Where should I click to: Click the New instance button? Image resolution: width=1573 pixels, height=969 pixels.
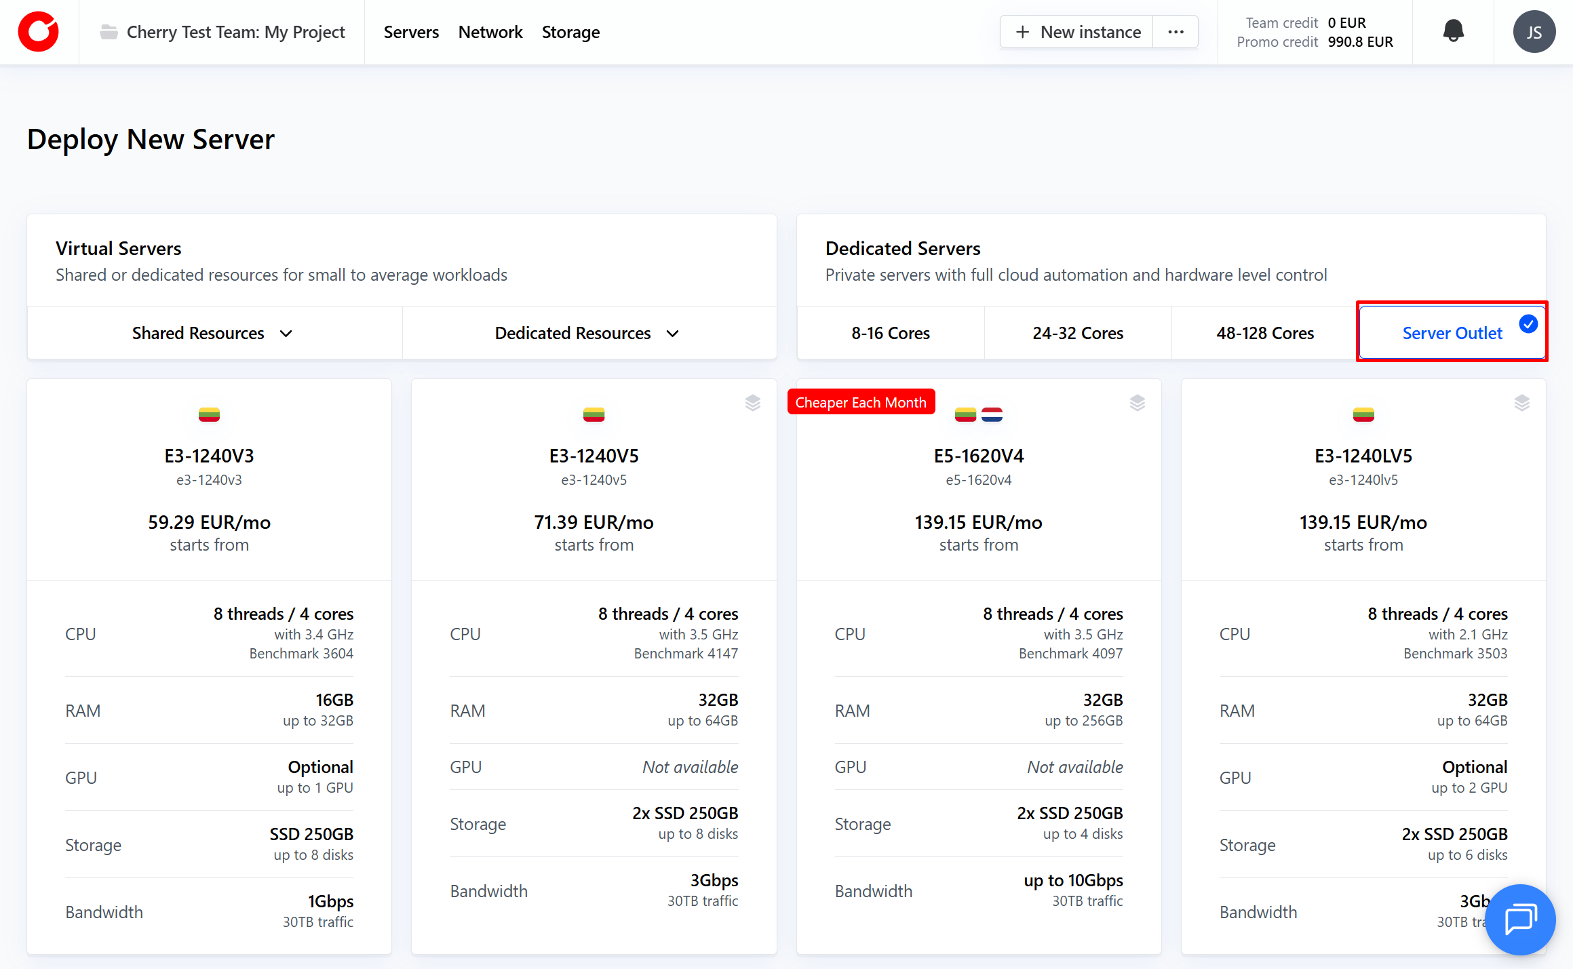(1077, 32)
